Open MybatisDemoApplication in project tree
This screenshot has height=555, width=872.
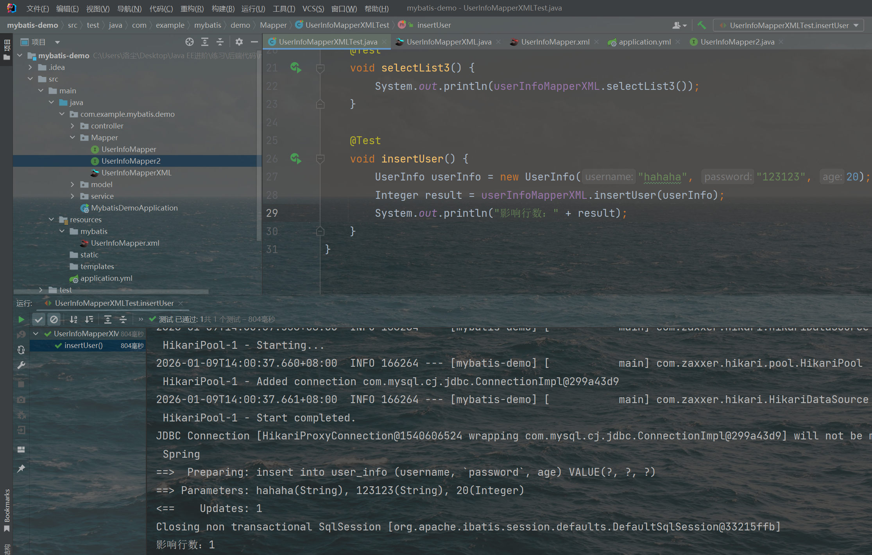coord(134,208)
